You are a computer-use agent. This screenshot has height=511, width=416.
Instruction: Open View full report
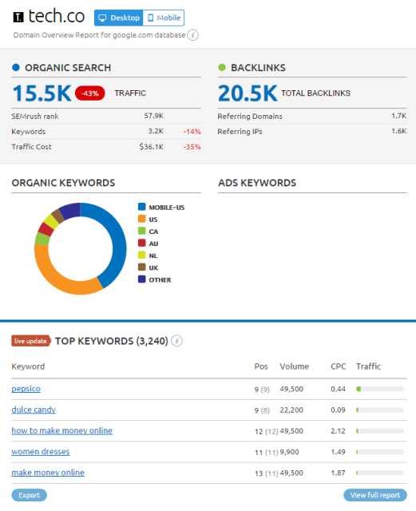click(x=375, y=495)
